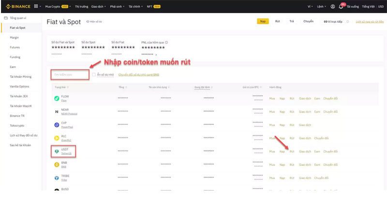Screen dimensions: 387x207
Task: Click Giao dịch in the CVP row
Action: 305,125
